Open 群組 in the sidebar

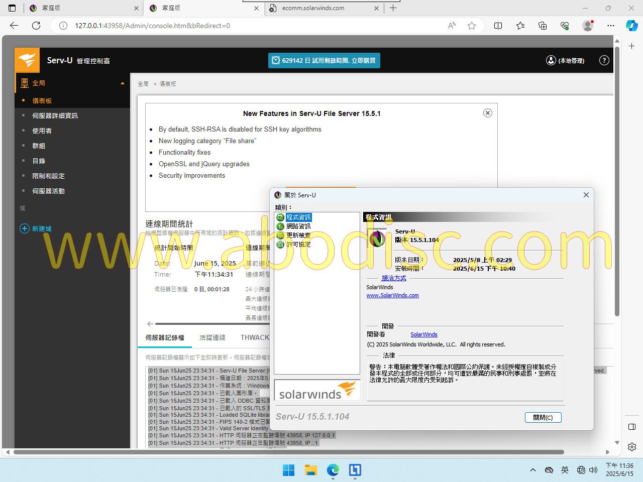tap(39, 146)
